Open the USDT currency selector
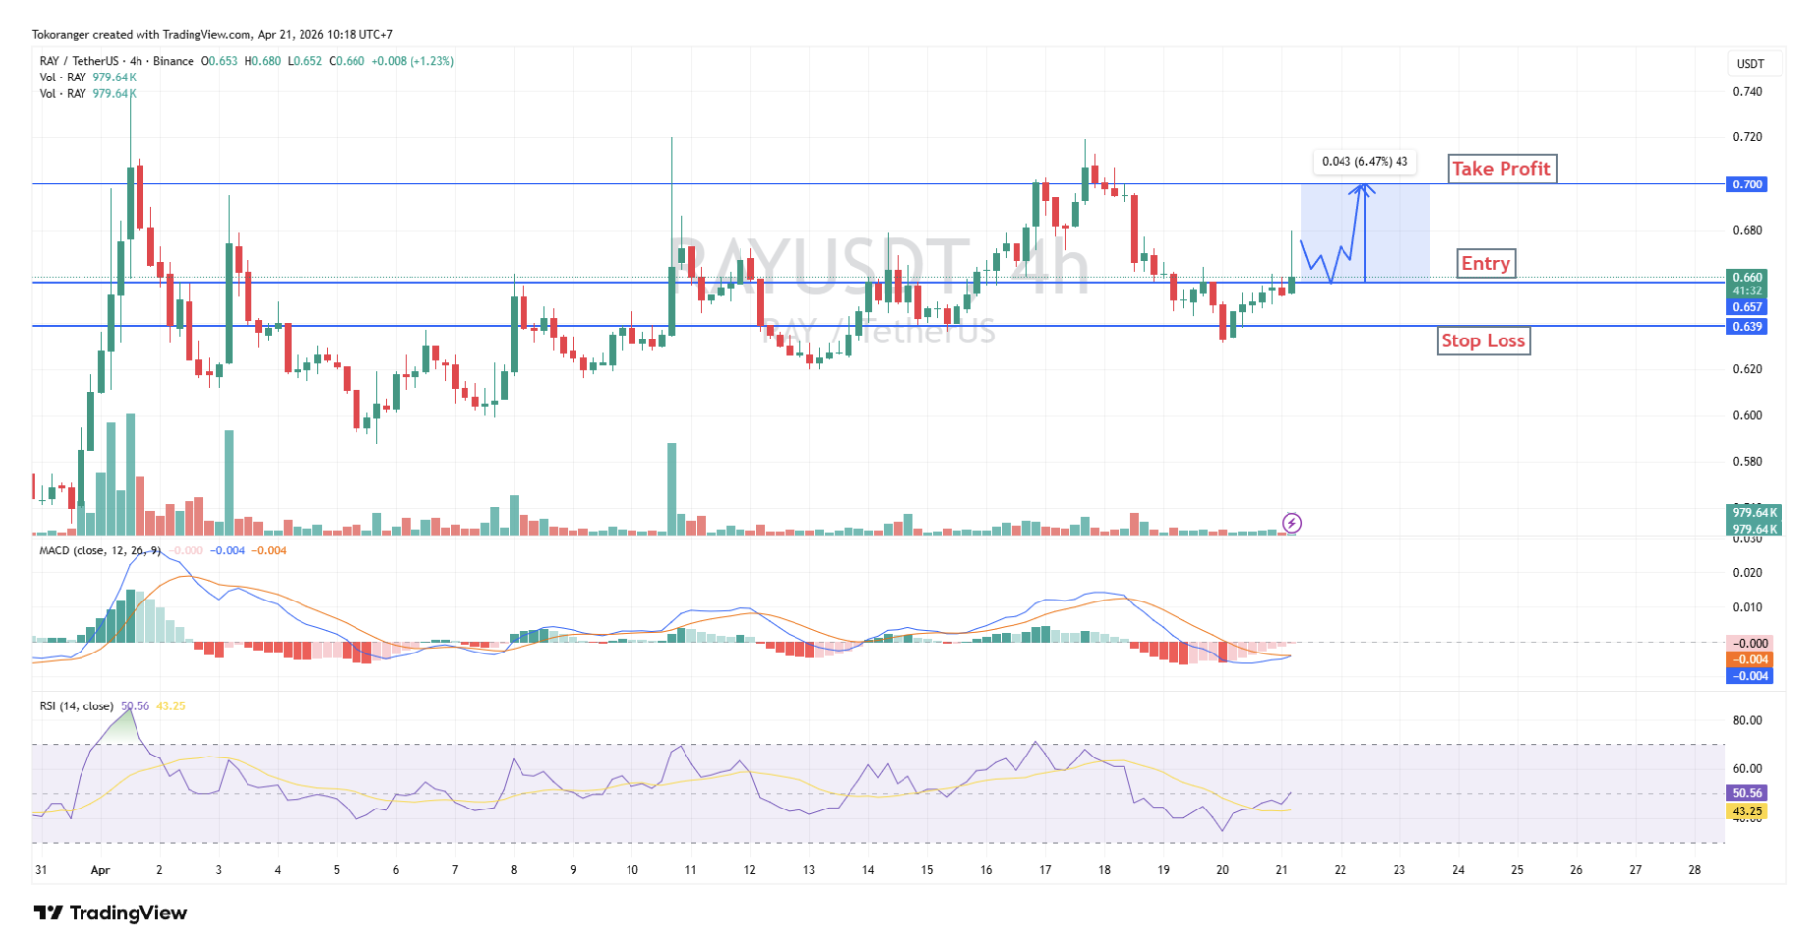 1750,64
